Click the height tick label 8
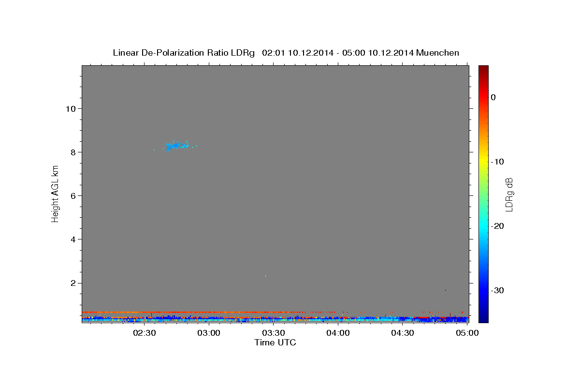Viewport: 580px width, 387px height. pos(72,152)
